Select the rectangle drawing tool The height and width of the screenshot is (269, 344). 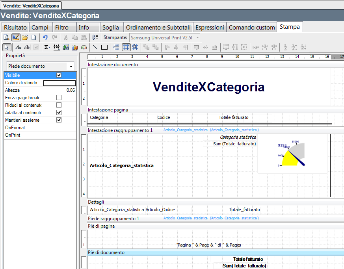[x=104, y=47]
